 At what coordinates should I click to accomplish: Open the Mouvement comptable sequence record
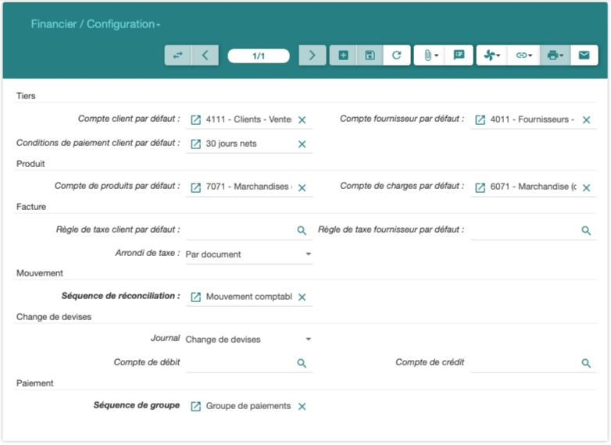195,297
